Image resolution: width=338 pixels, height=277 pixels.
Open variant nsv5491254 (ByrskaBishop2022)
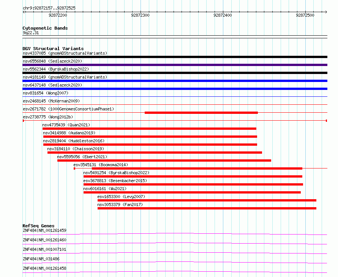tap(116, 173)
